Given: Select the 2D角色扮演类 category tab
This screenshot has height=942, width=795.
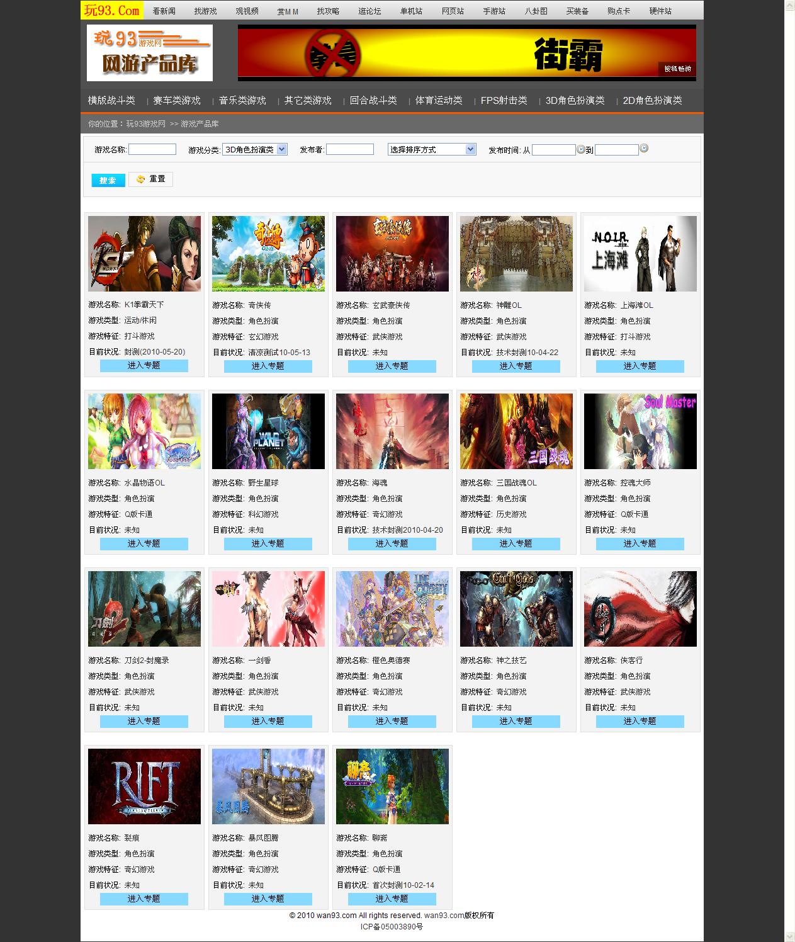Looking at the screenshot, I should [x=653, y=100].
